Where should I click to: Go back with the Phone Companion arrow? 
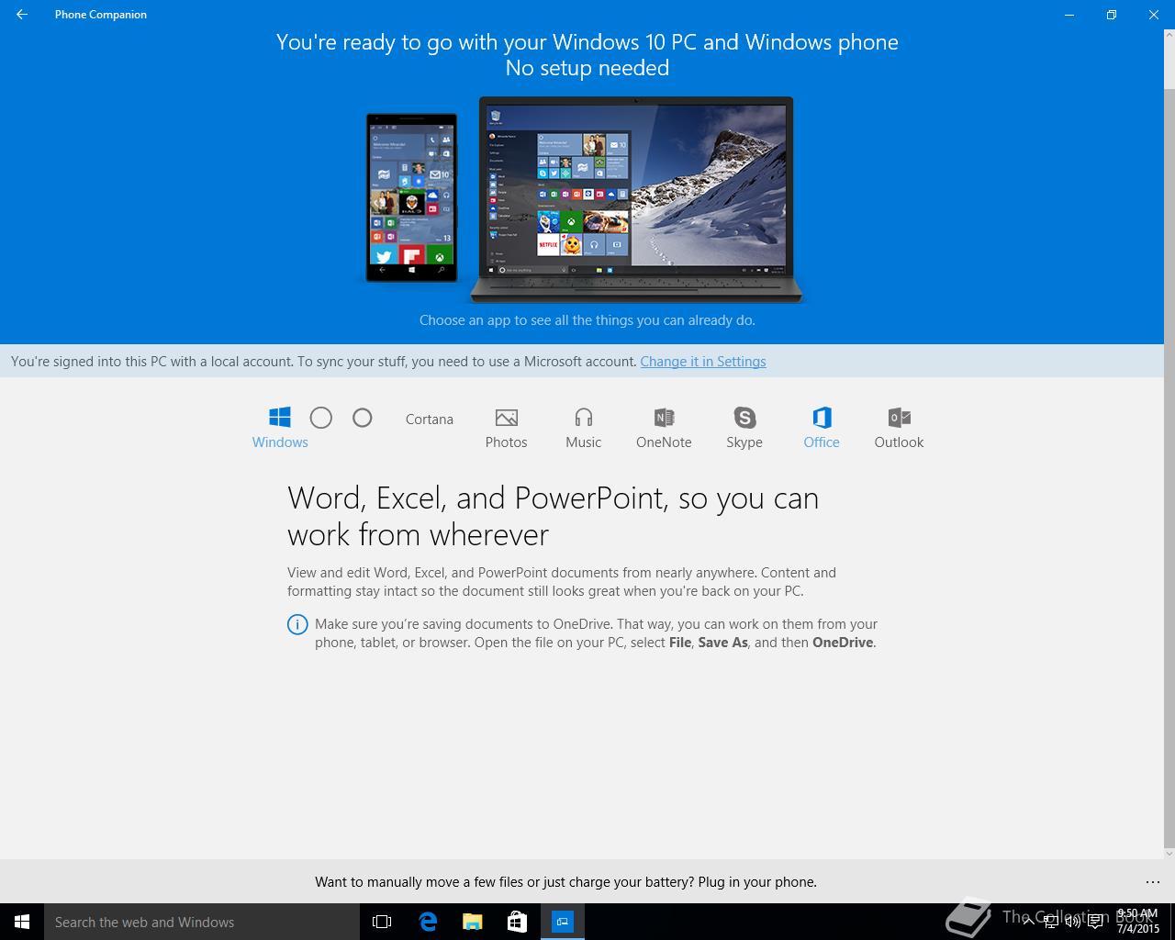tap(22, 15)
